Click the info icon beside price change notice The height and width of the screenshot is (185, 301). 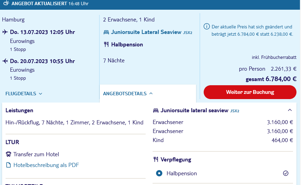pyautogui.click(x=206, y=27)
